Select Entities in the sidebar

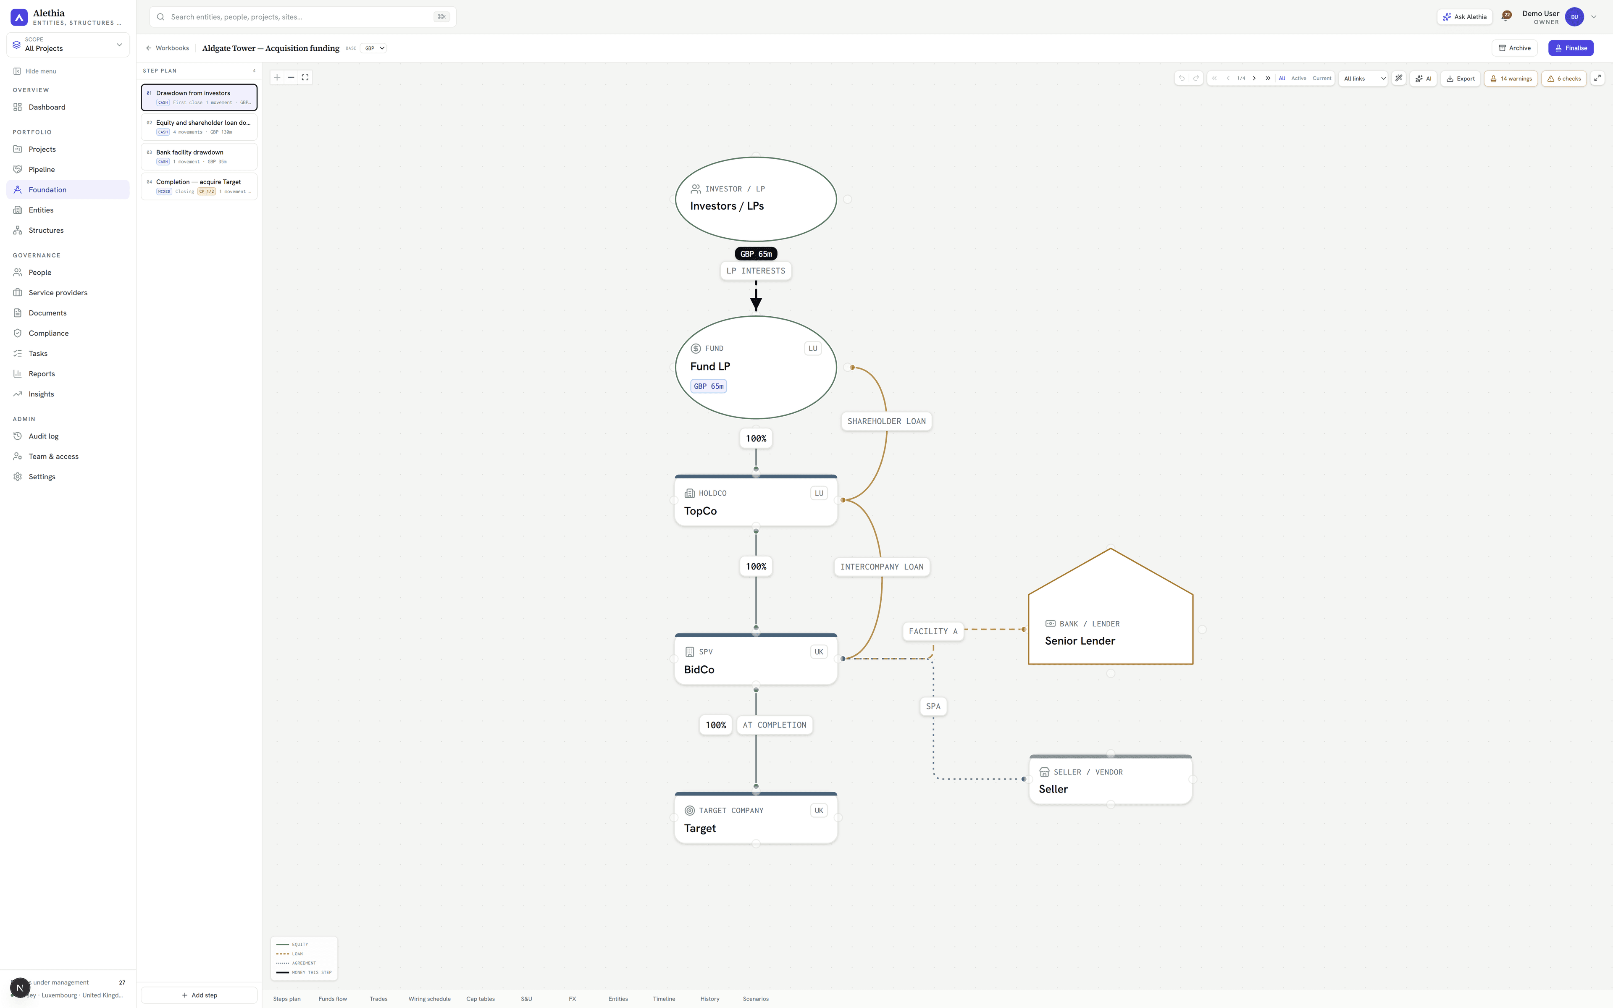67,210
